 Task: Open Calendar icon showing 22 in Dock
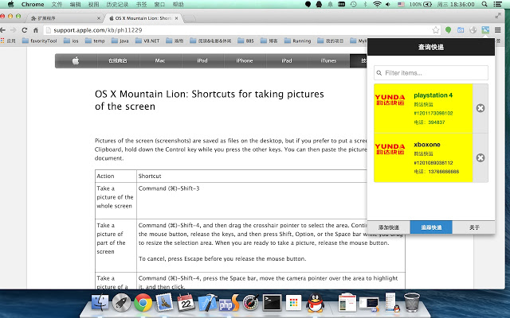point(186,302)
